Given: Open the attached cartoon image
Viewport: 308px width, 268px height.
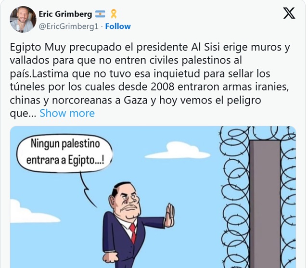Looking at the screenshot, I should [153, 197].
